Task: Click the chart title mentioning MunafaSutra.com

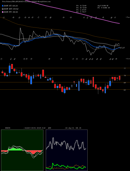Action: (x=26, y=2)
